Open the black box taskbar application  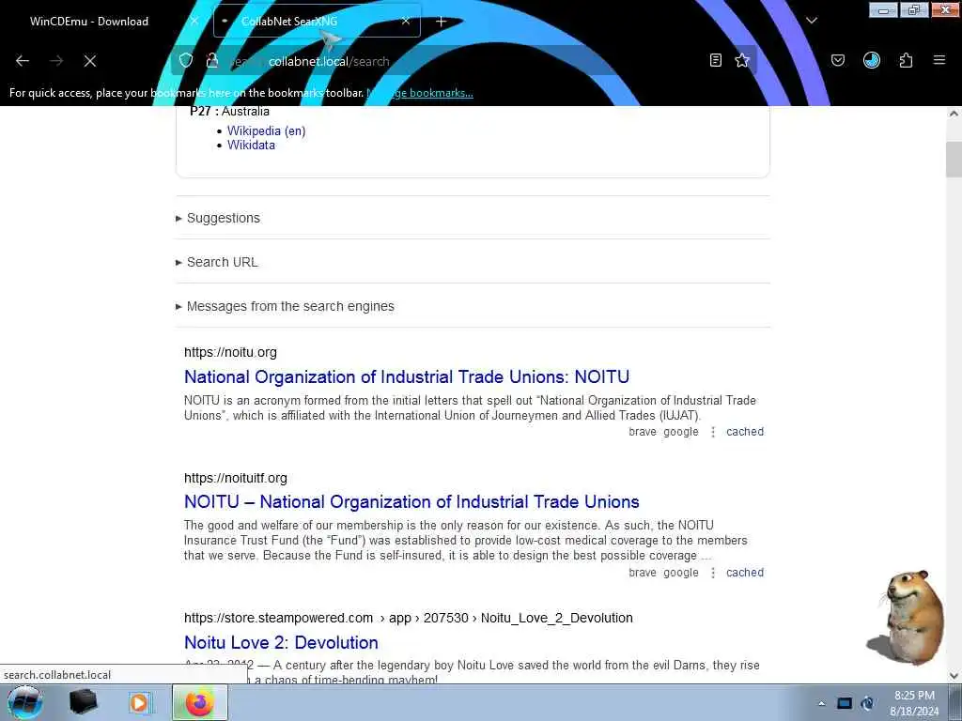[83, 702]
